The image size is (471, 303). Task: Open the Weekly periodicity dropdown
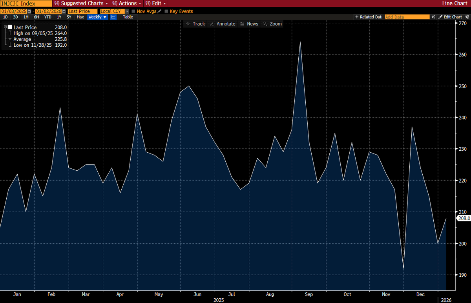coord(97,17)
